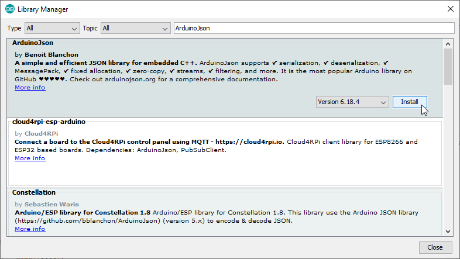Click author name Sebastien Warin
The width and height of the screenshot is (460, 259).
[52, 205]
